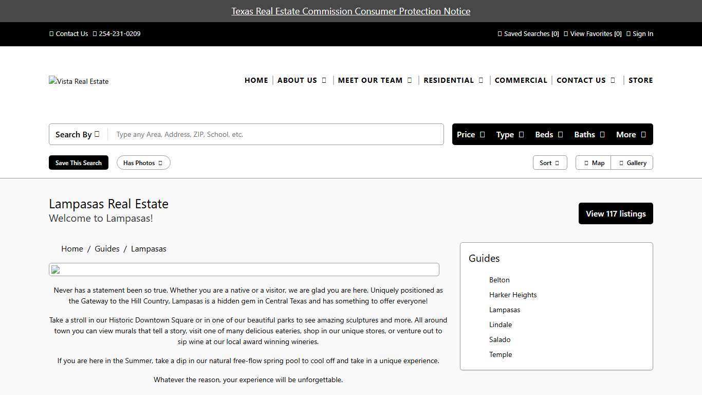The width and height of the screenshot is (702, 395).
Task: Open the Map view
Action: coord(594,163)
